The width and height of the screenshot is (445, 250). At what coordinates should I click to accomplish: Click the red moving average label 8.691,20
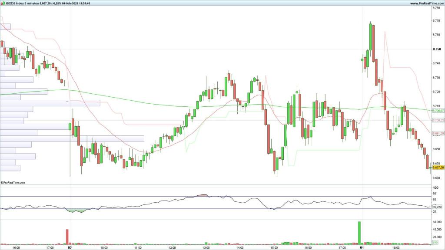point(437,134)
